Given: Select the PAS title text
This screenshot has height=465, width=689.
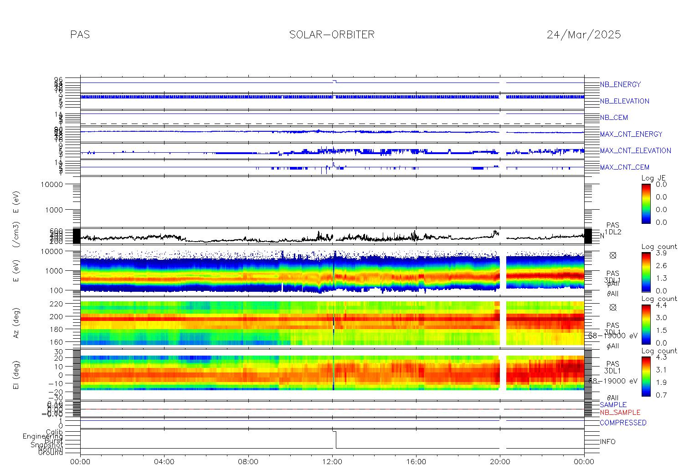Looking at the screenshot, I should [80, 35].
